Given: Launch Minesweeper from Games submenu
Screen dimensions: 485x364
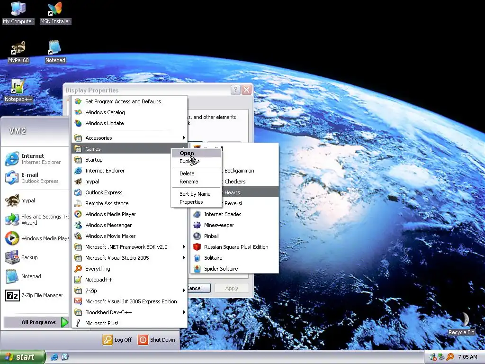Looking at the screenshot, I should click(x=234, y=225).
